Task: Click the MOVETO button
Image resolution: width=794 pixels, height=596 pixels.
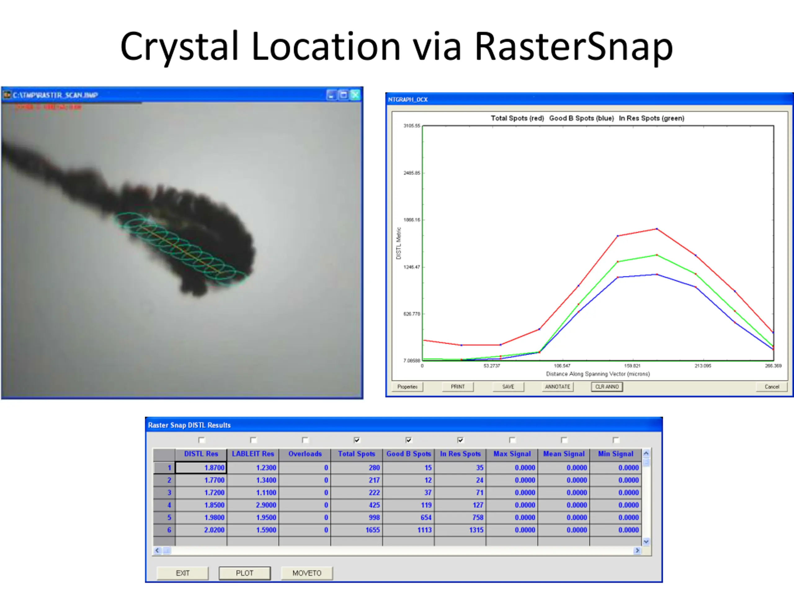Action: (306, 573)
